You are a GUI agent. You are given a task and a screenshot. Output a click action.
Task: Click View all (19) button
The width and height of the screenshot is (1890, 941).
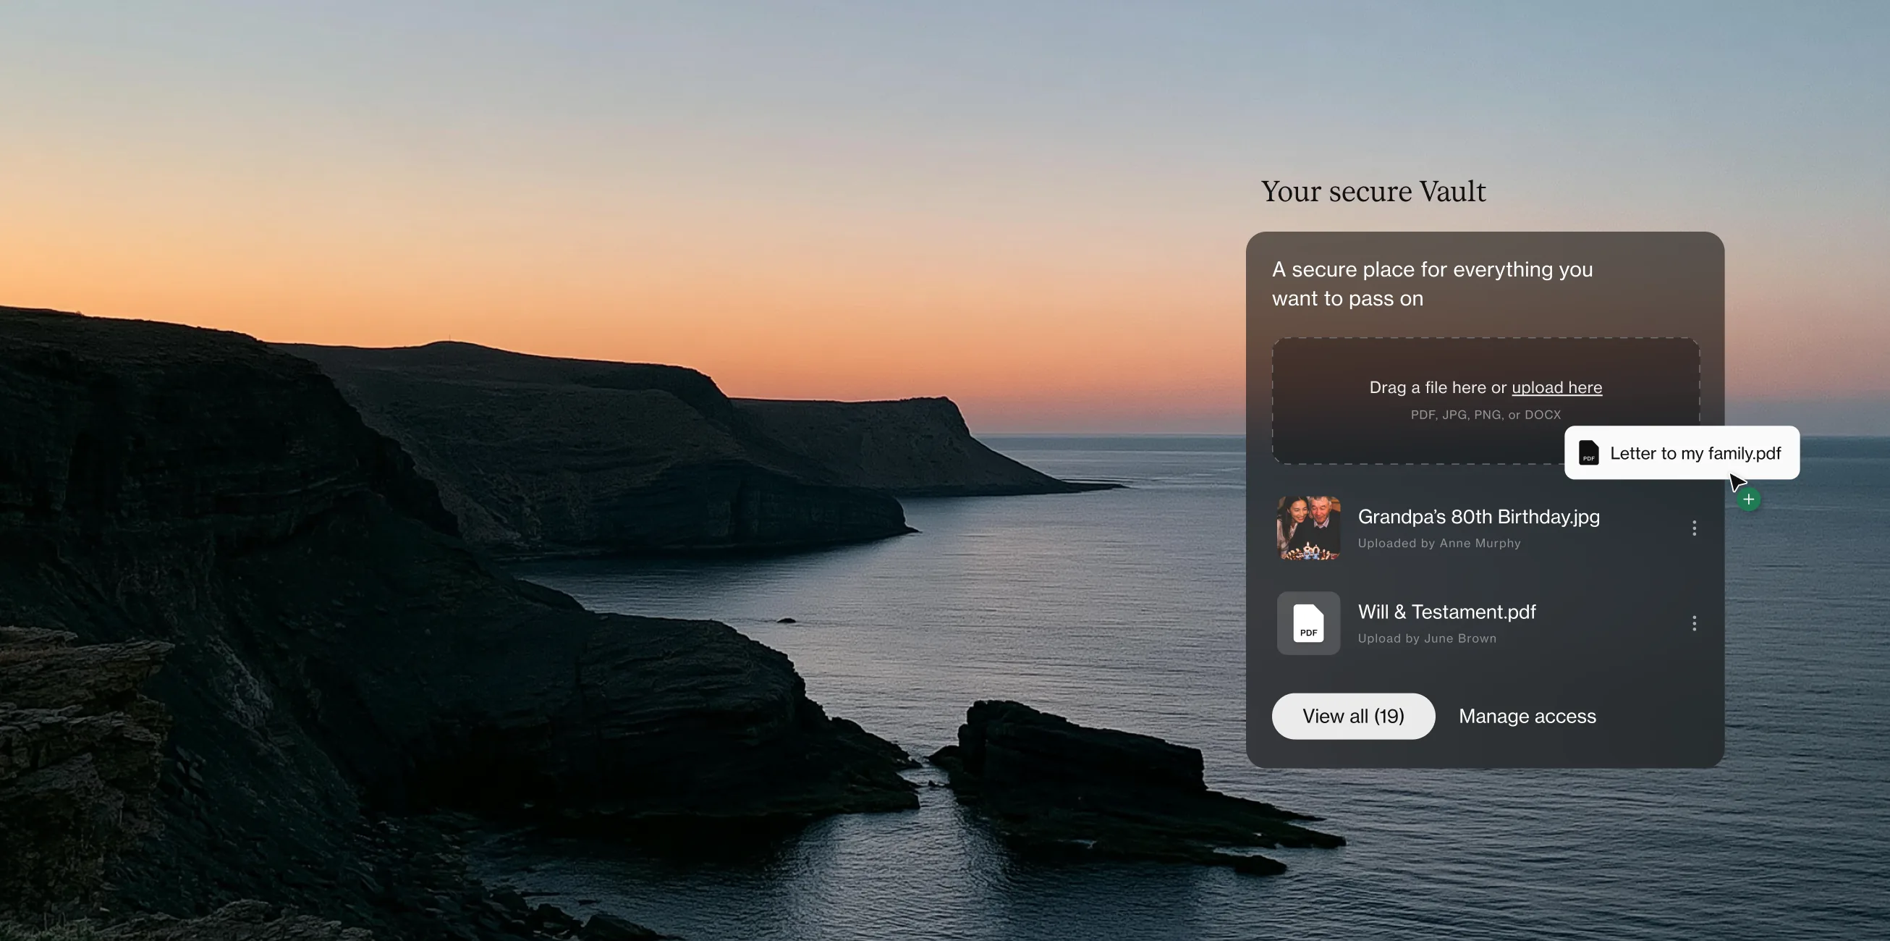1353,716
